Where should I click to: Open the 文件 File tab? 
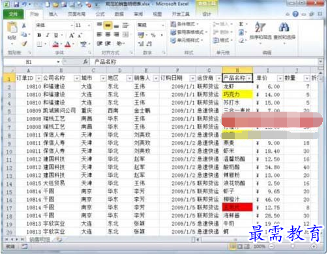(x=13, y=14)
